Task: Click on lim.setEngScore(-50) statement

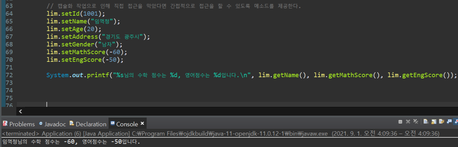Action: point(85,60)
